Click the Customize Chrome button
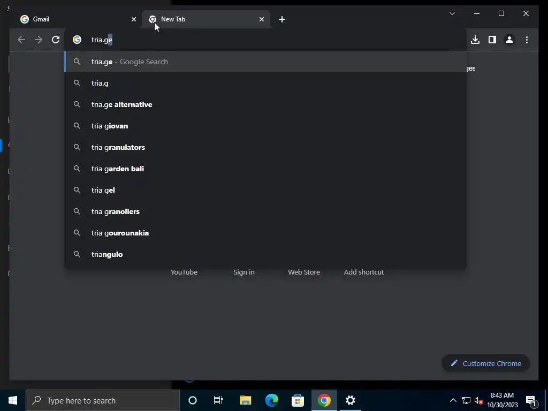This screenshot has height=411, width=548. pyautogui.click(x=486, y=363)
